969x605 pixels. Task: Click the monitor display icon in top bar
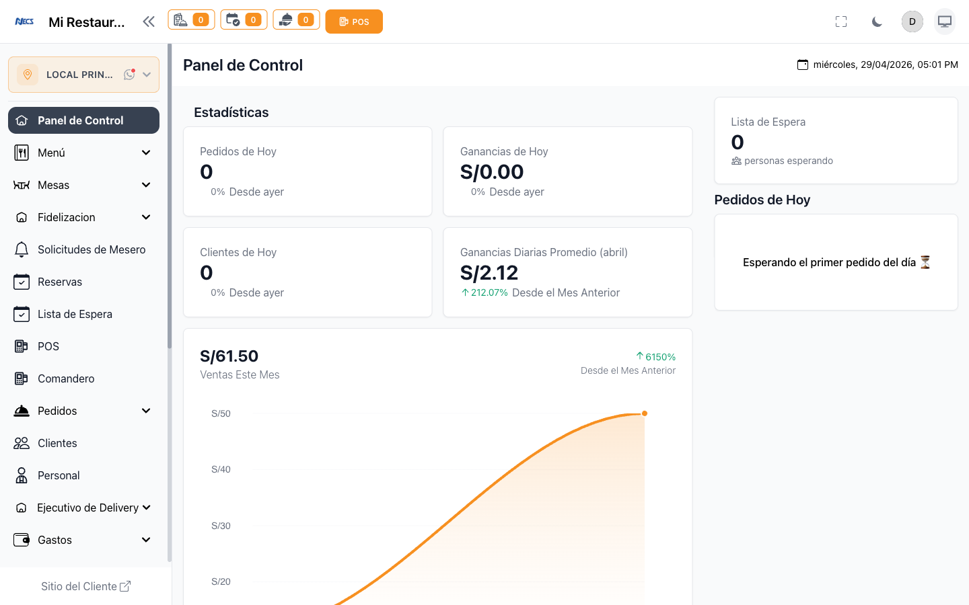coord(945,22)
